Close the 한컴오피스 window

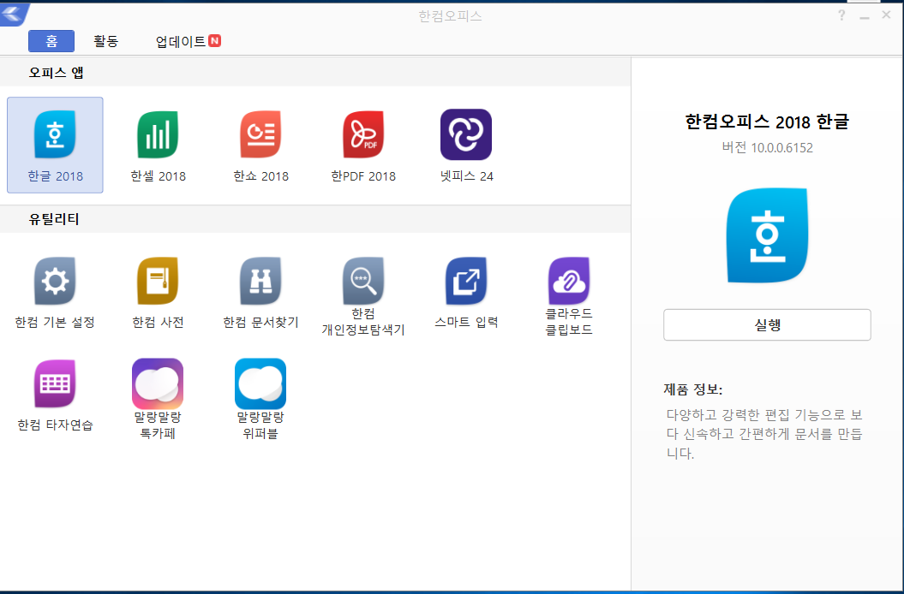click(887, 15)
